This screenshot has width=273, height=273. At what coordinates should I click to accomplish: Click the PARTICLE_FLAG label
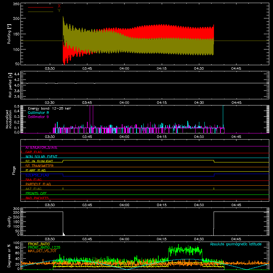(x=38, y=184)
